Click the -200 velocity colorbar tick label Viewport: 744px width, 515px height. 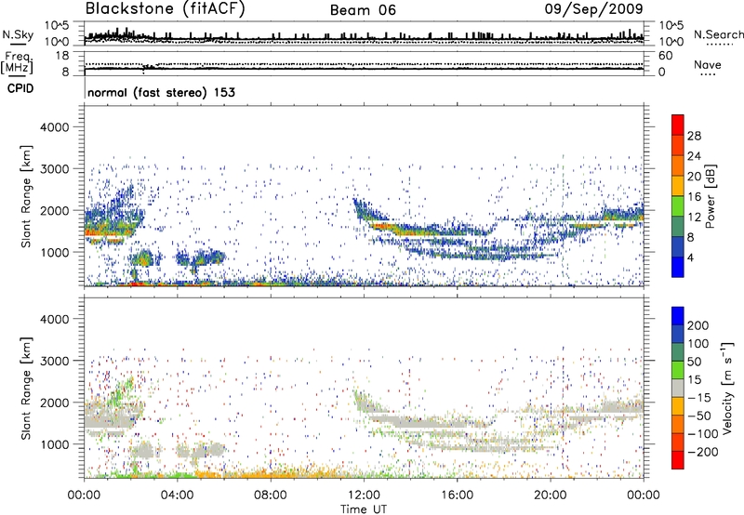click(702, 452)
